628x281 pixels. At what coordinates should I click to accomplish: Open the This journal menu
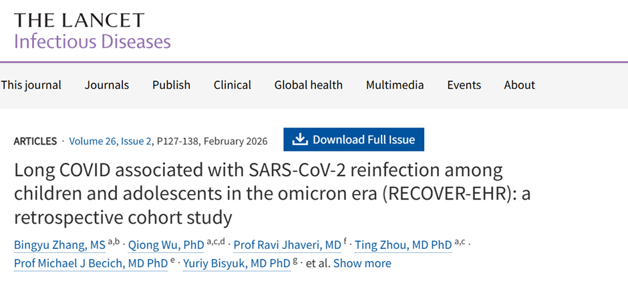31,85
